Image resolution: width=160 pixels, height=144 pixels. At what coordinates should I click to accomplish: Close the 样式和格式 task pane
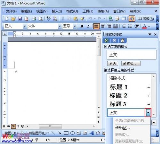[x=155, y=34]
